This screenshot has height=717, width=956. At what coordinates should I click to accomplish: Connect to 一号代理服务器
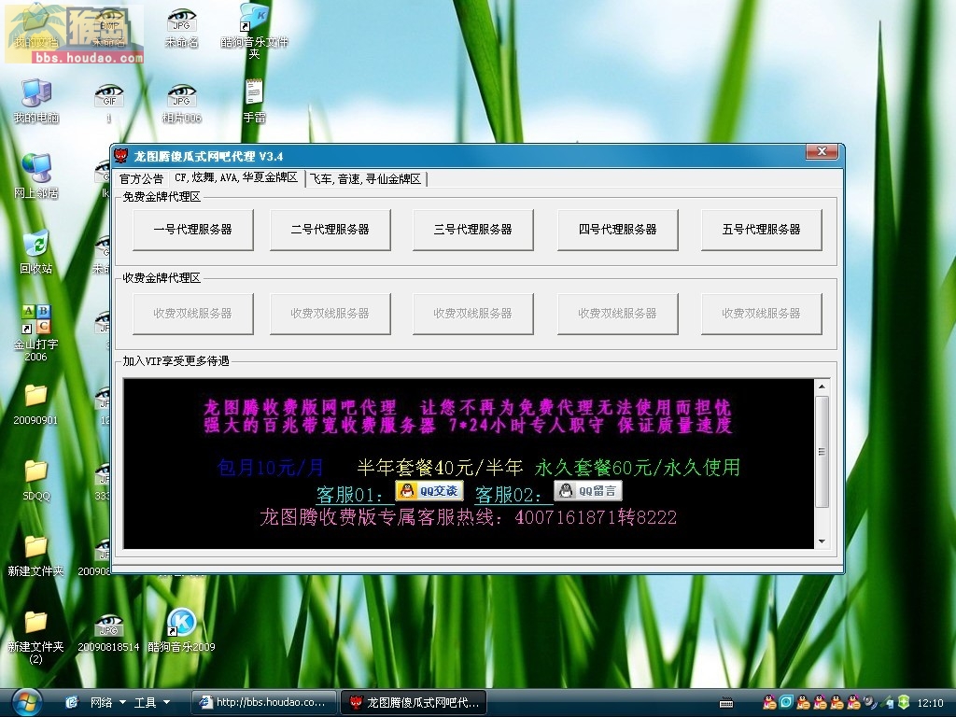(192, 230)
